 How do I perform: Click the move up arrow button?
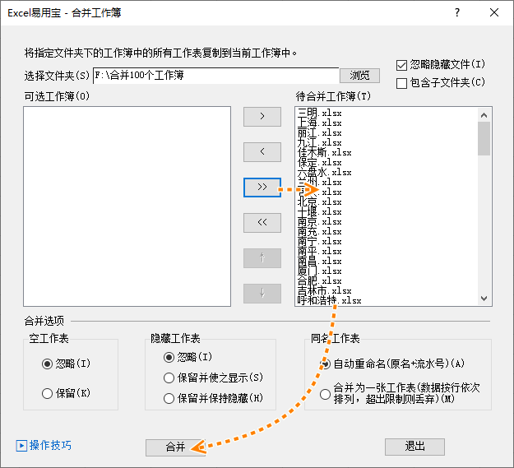click(x=262, y=258)
